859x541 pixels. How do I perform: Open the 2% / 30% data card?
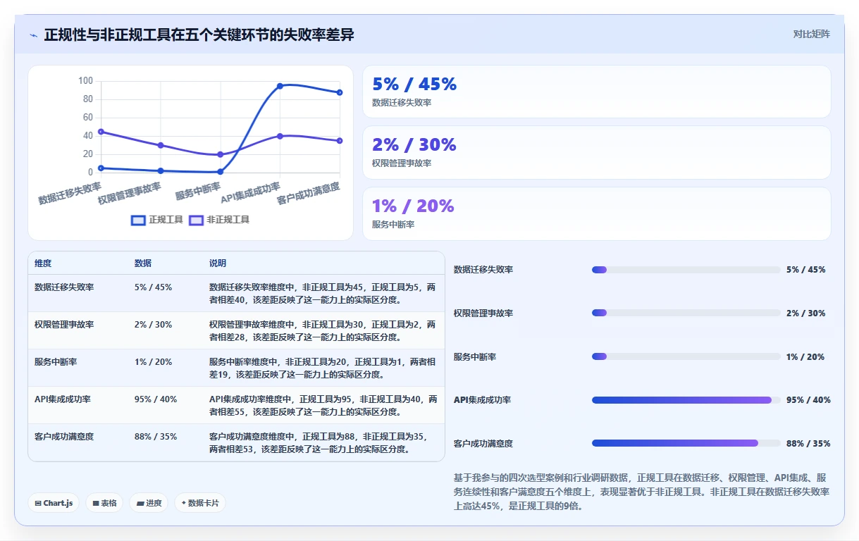(x=596, y=152)
